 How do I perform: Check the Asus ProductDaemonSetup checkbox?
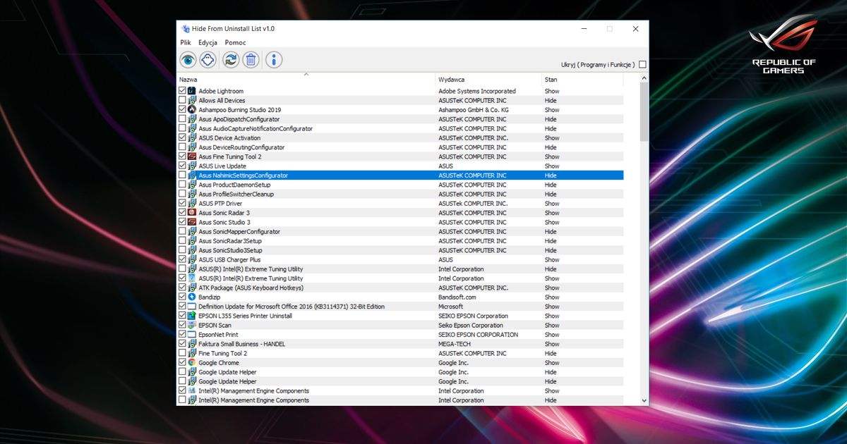click(x=183, y=185)
